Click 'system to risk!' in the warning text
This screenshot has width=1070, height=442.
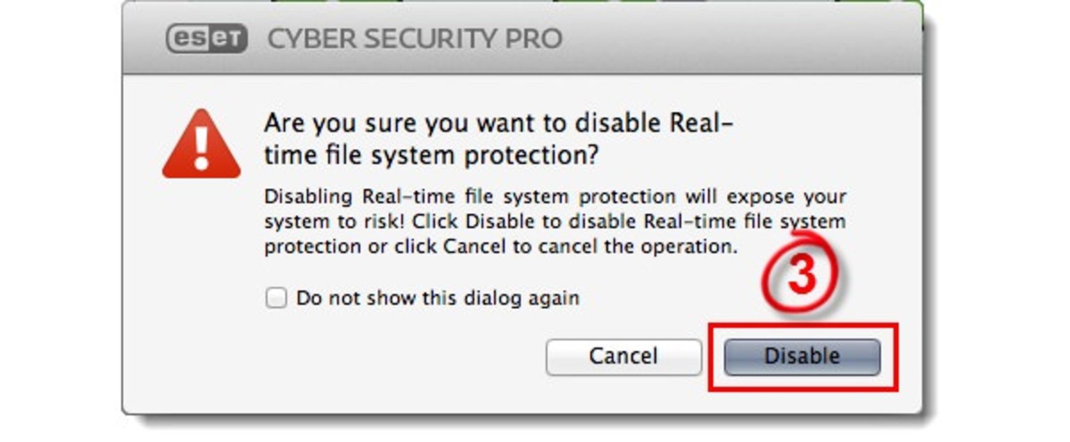tap(334, 222)
